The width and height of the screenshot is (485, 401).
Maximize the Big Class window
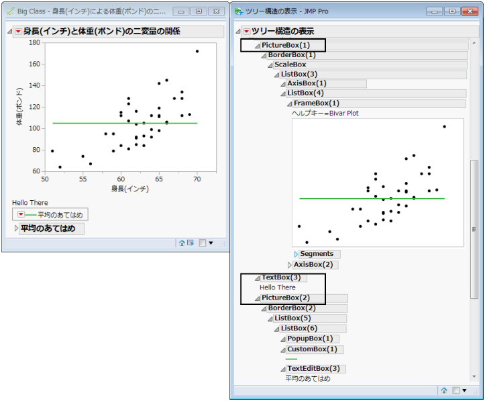point(199,11)
